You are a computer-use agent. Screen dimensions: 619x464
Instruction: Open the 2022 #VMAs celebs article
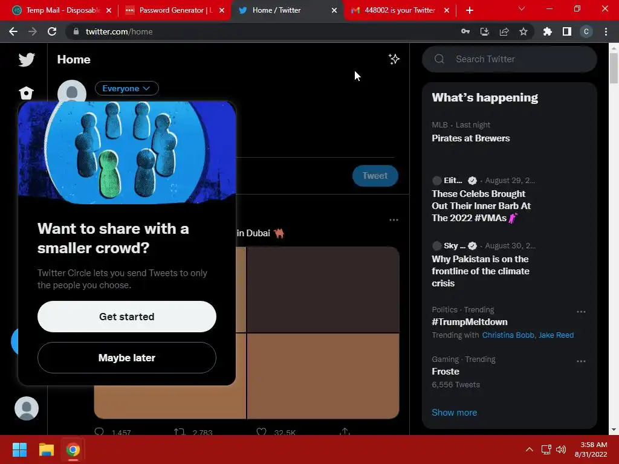click(x=481, y=205)
